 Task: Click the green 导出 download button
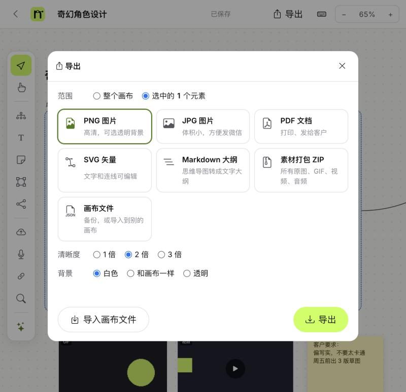(x=321, y=320)
